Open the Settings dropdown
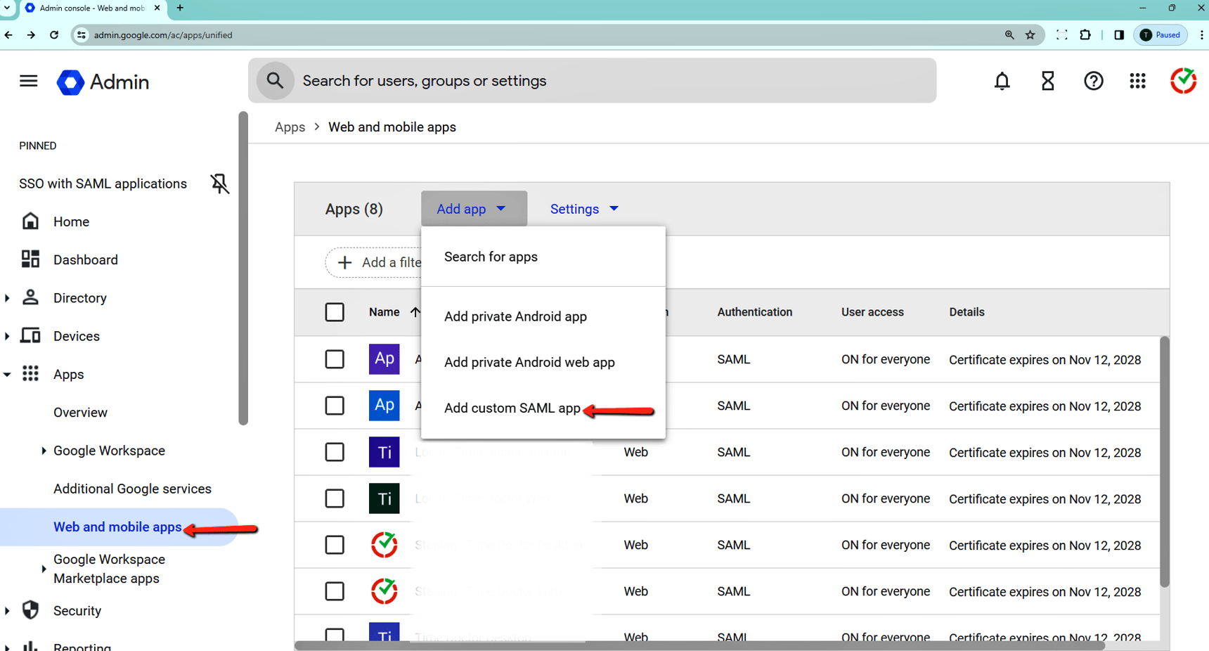The height and width of the screenshot is (651, 1209). (583, 209)
